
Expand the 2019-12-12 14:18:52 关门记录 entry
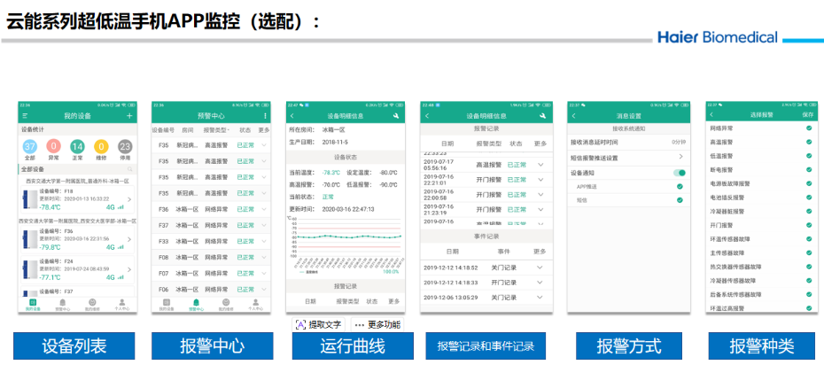pos(539,267)
